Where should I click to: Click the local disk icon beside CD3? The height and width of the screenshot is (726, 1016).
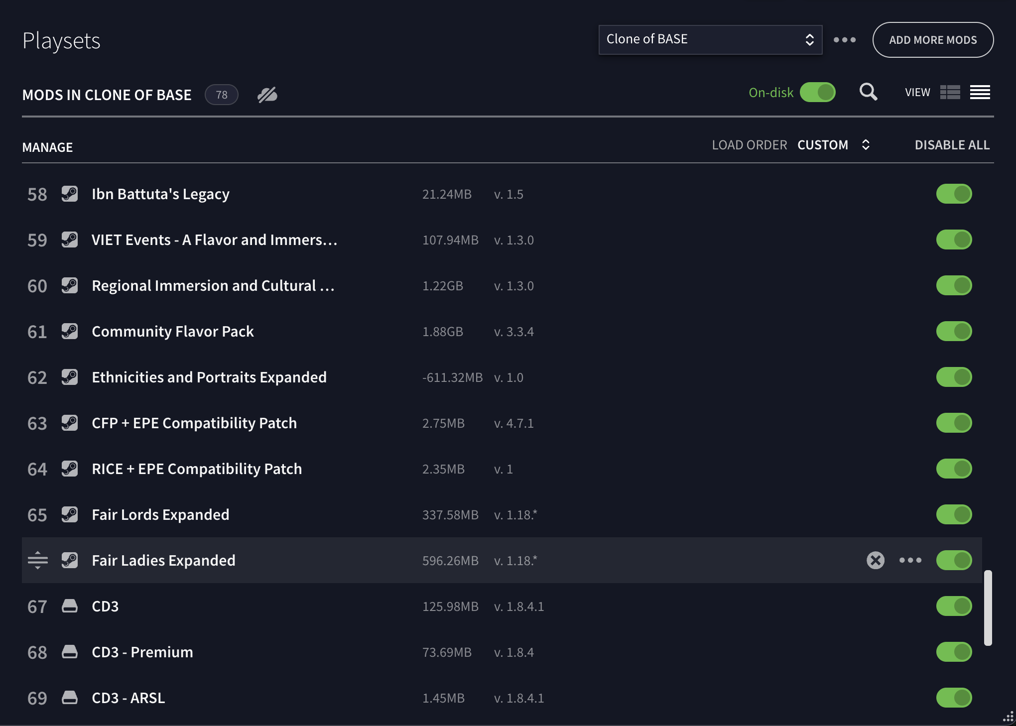point(70,606)
